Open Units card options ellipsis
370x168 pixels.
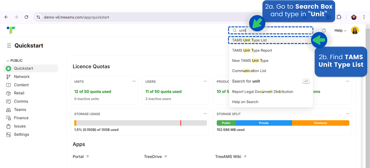(134, 81)
